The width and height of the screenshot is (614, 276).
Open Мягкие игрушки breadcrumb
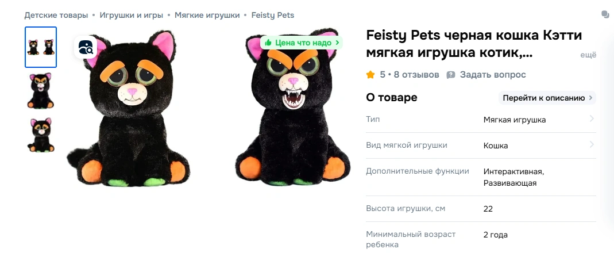pyautogui.click(x=207, y=16)
